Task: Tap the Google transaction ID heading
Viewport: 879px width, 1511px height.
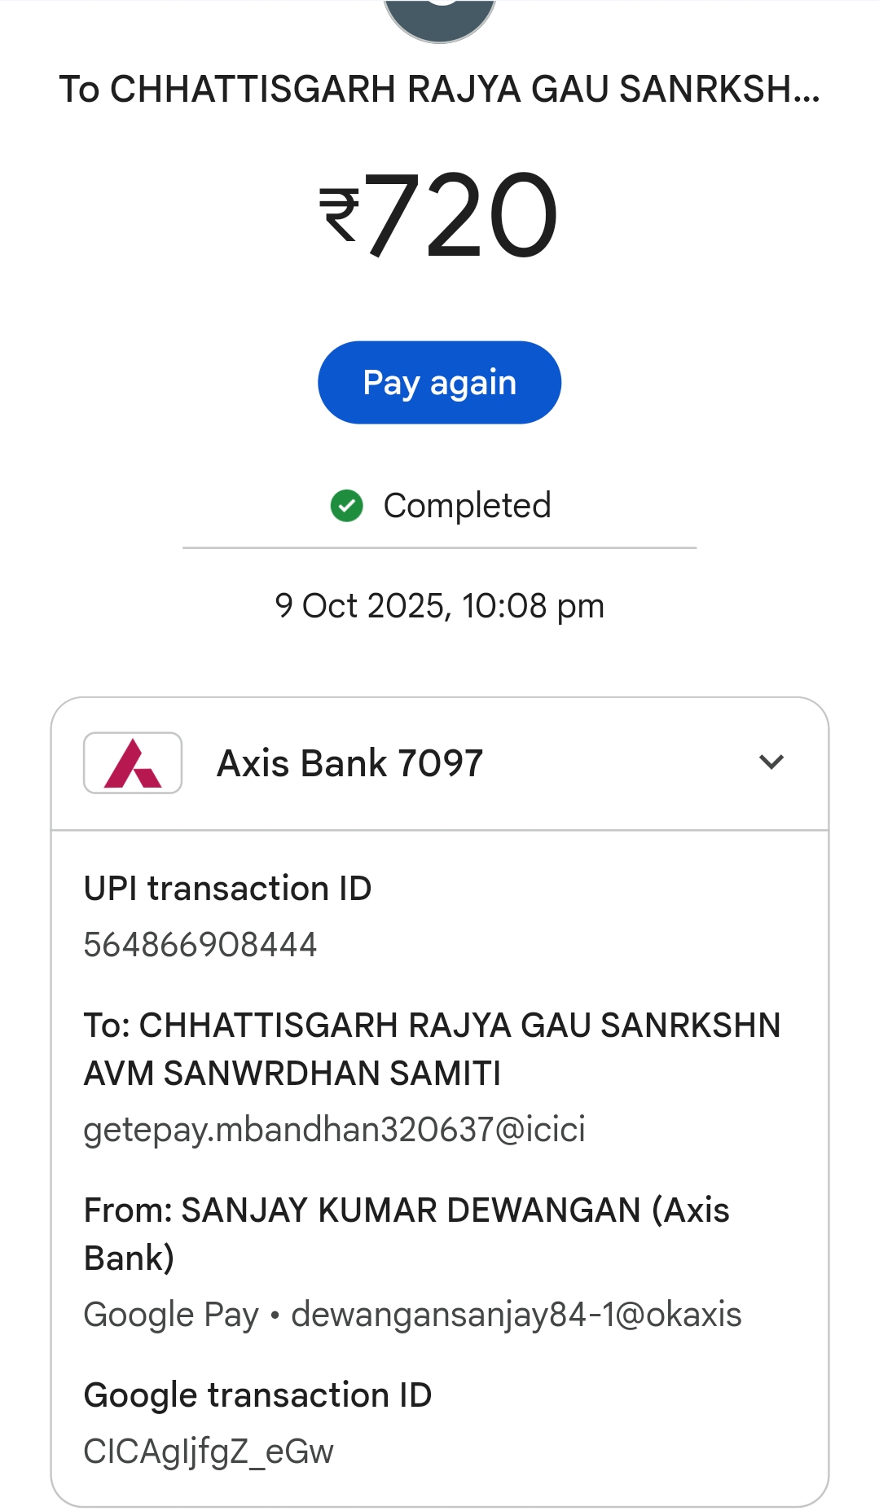Action: (x=257, y=1395)
